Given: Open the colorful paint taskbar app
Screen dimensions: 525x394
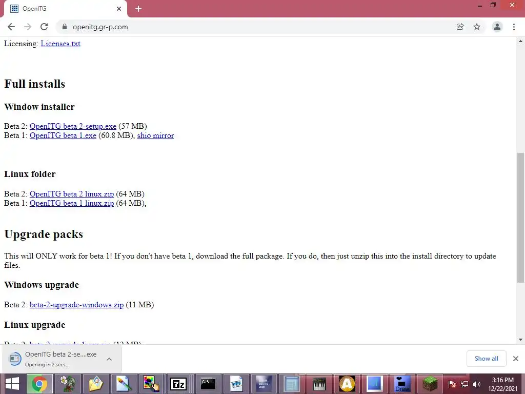Looking at the screenshot, I should [151, 384].
